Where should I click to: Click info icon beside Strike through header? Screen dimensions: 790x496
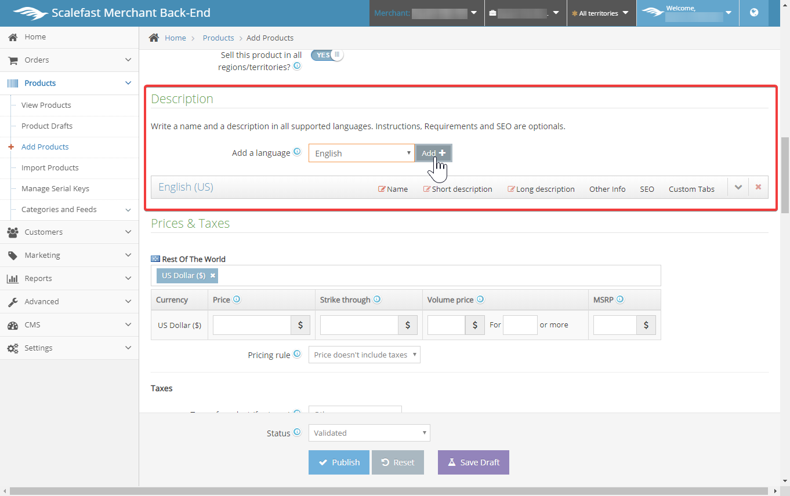(377, 300)
